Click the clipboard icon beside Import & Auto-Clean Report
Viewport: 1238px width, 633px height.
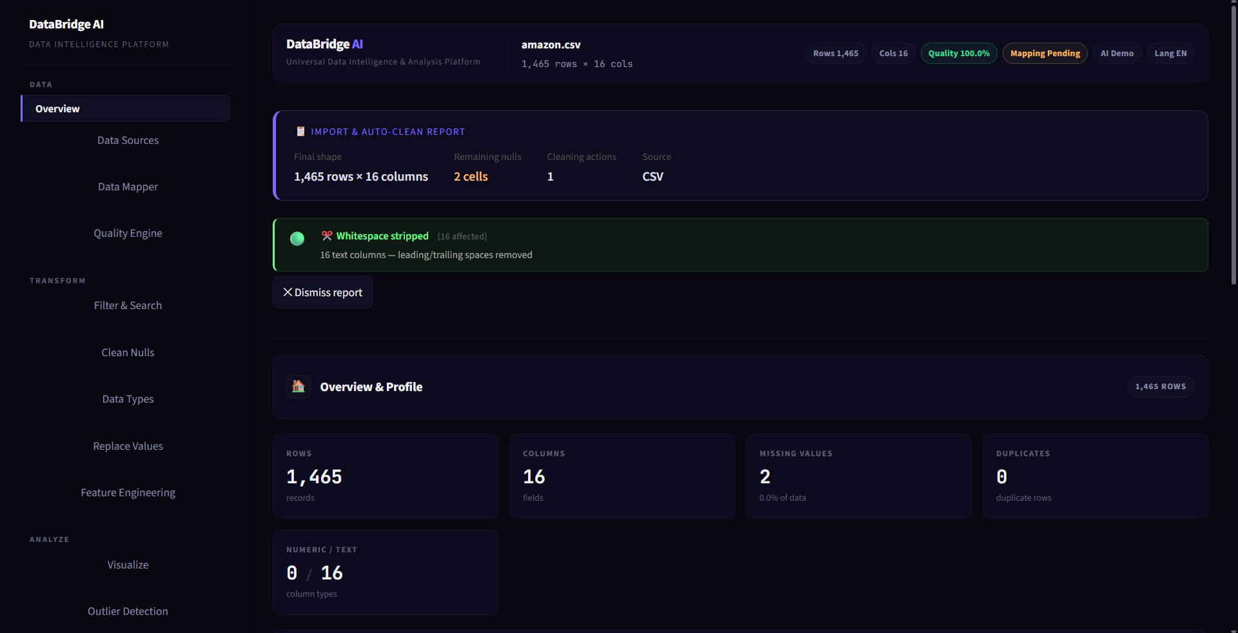coord(300,132)
